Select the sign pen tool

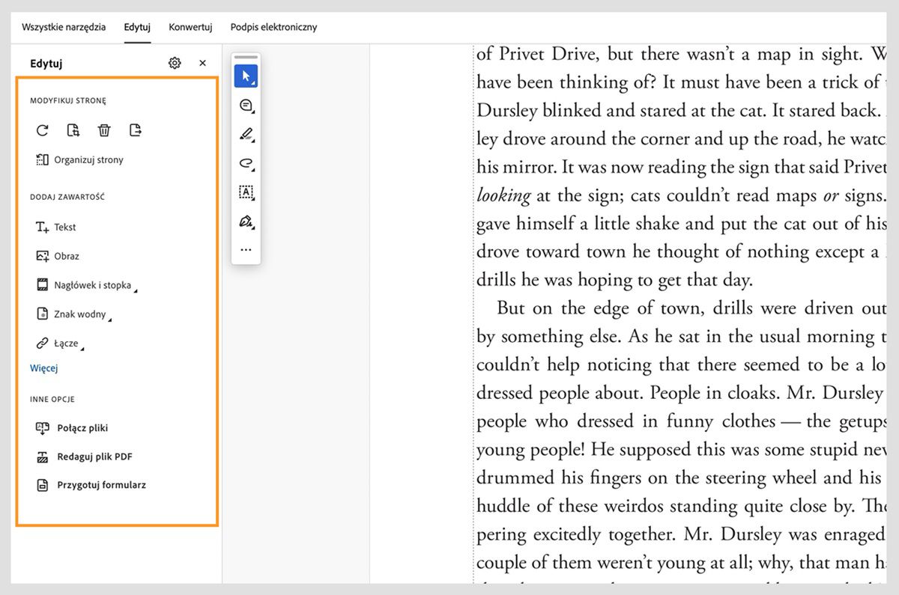246,221
